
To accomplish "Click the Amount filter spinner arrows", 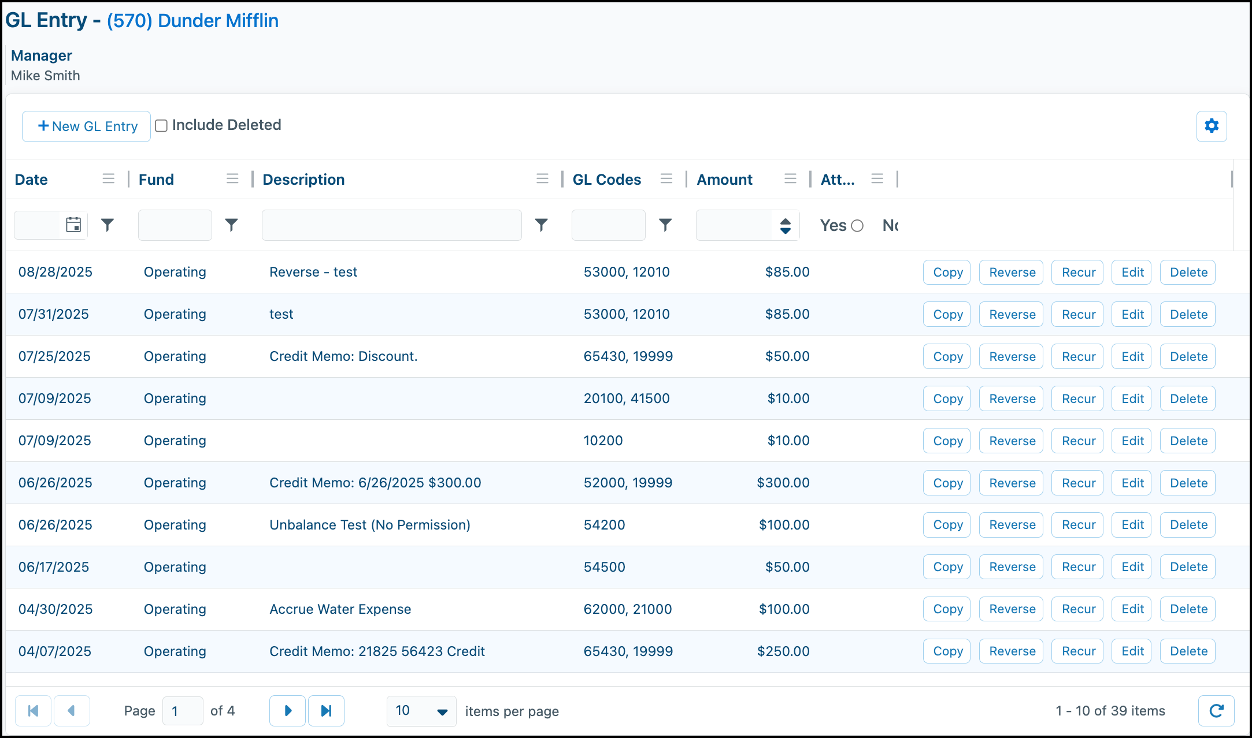I will pyautogui.click(x=785, y=225).
